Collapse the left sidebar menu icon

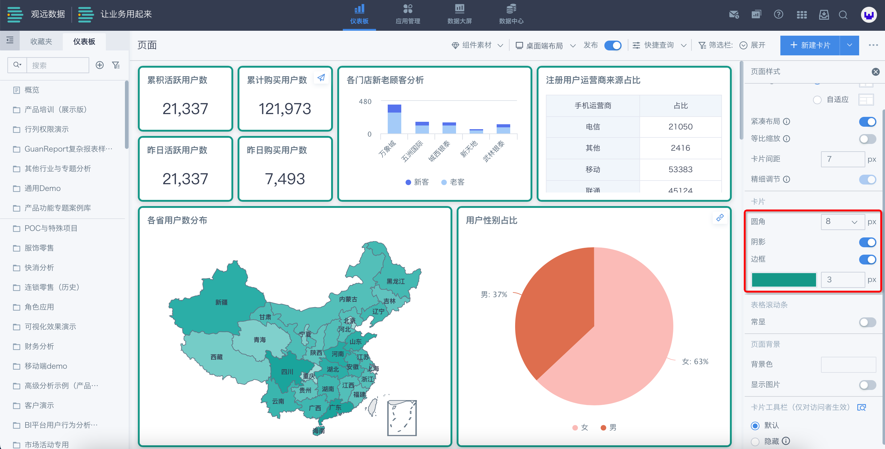[x=10, y=41]
